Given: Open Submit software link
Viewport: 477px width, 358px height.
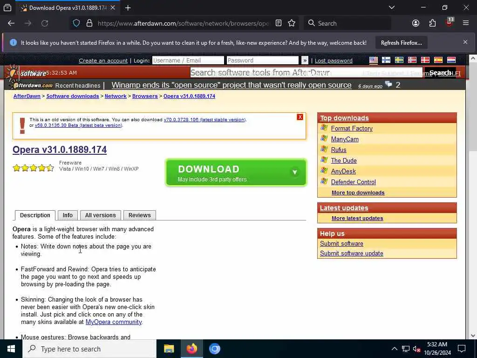Looking at the screenshot, I should (341, 243).
